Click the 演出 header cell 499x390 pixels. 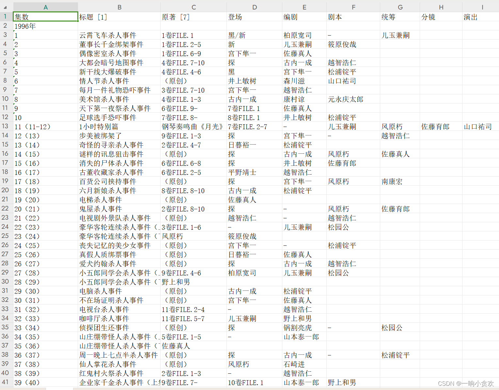tap(480, 17)
